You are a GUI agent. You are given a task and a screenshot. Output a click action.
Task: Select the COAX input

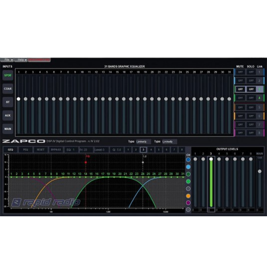[x=8, y=89]
